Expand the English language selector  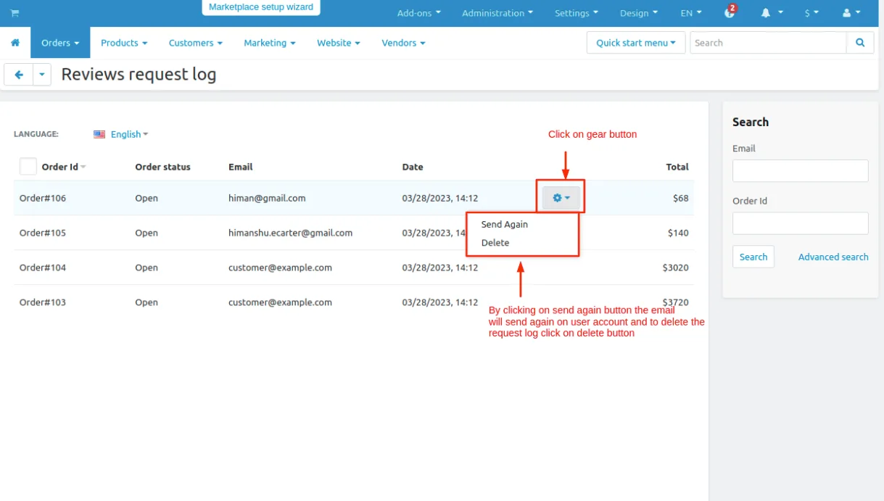(x=121, y=134)
